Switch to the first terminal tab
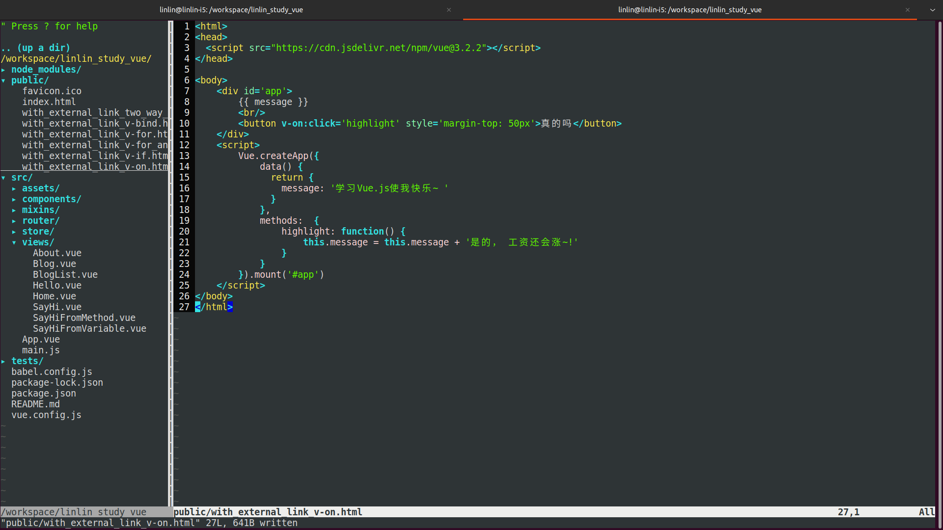943x530 pixels. point(231,10)
